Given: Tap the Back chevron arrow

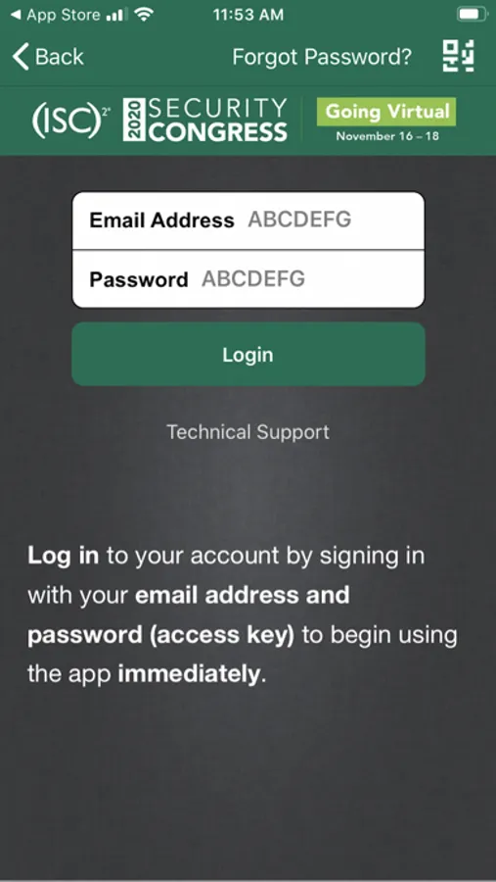Looking at the screenshot, I should pos(21,57).
